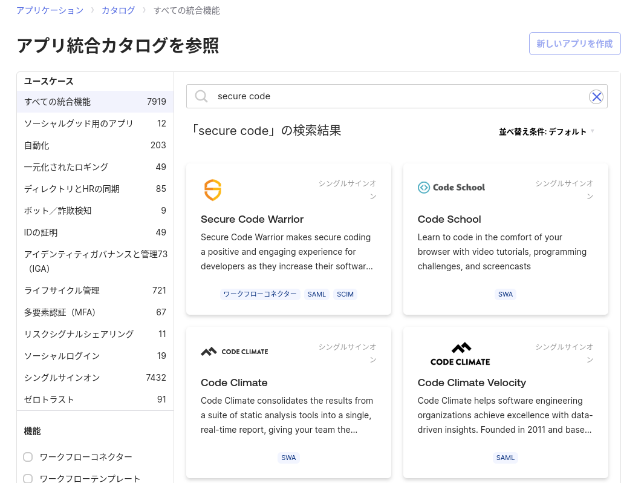Click SWA tag on Code School card
This screenshot has height=483, width=621.
pos(506,294)
